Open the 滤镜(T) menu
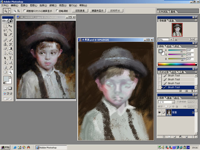This screenshot has width=200, height=150. coord(53,5)
